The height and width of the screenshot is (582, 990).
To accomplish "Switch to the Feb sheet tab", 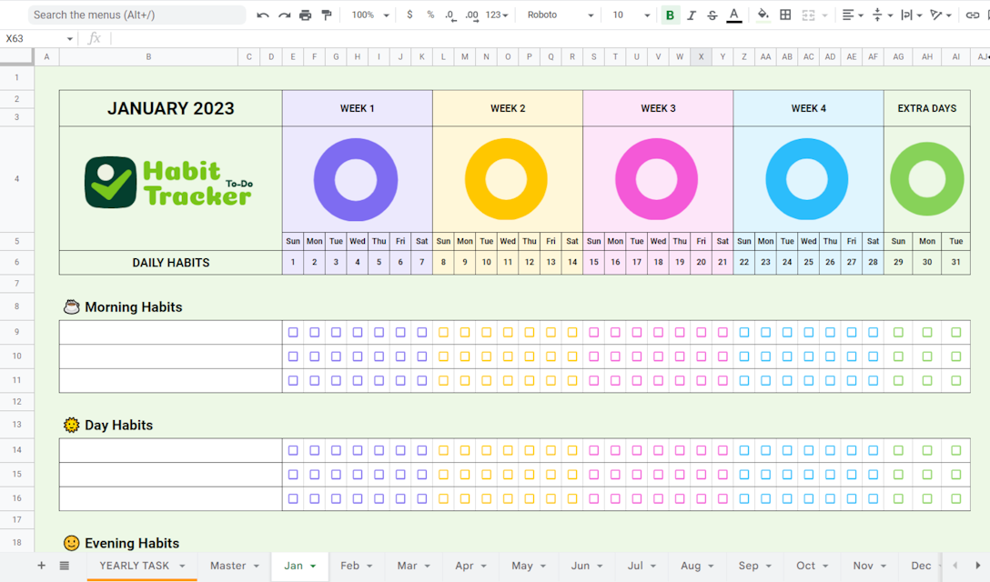I will tap(352, 566).
